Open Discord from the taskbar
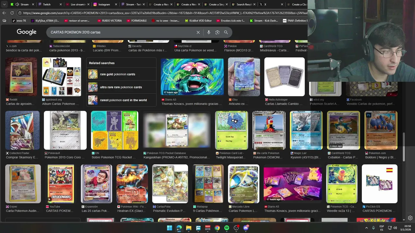 tap(246, 228)
